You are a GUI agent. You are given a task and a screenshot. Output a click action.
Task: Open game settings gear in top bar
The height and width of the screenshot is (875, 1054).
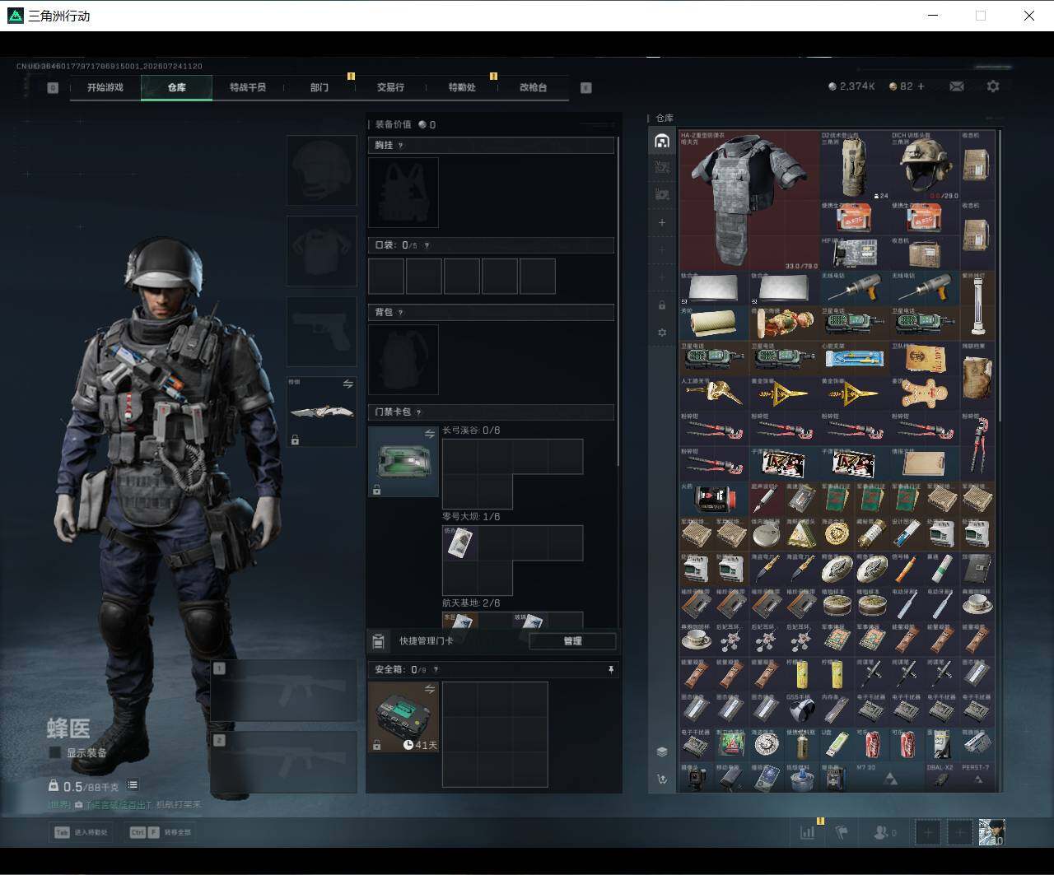(x=993, y=86)
